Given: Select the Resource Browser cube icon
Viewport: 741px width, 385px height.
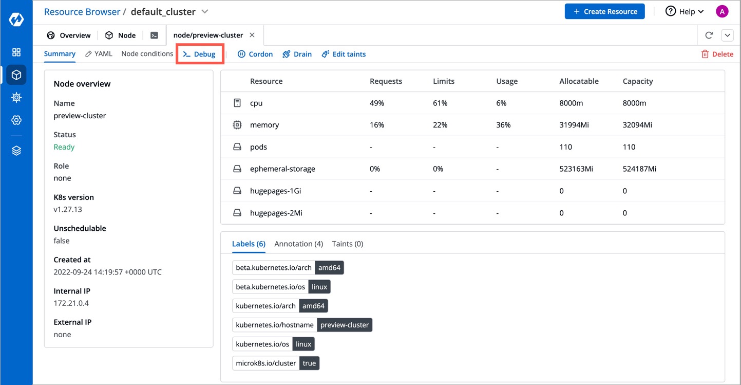Looking at the screenshot, I should 16,75.
